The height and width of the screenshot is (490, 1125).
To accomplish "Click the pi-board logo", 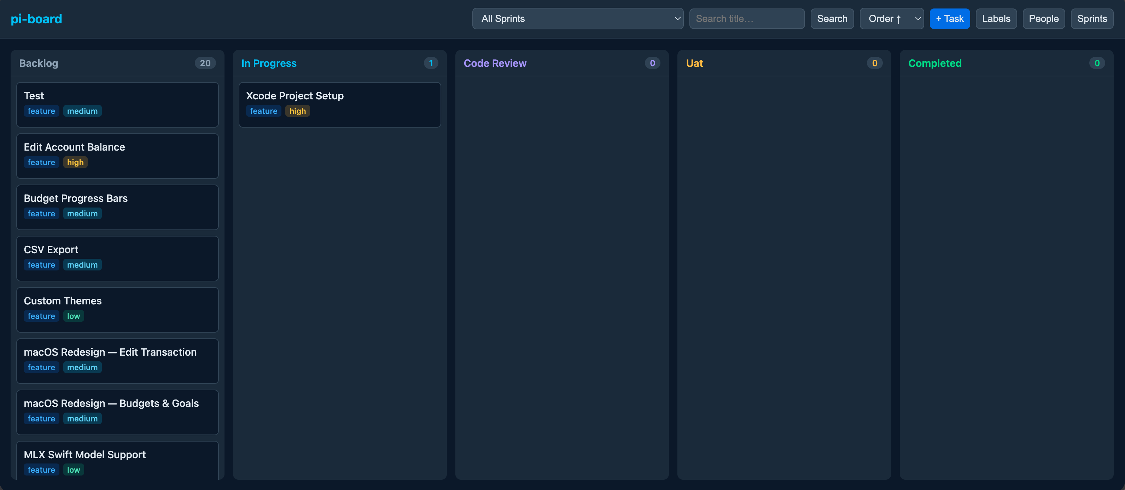I will coord(36,19).
